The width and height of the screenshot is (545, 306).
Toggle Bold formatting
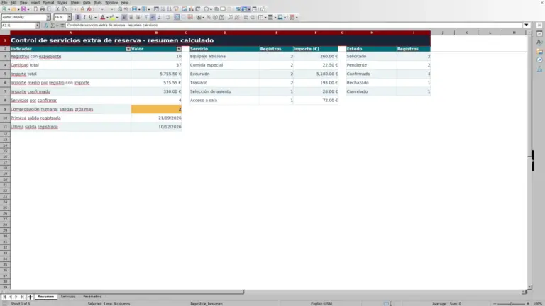(x=78, y=17)
